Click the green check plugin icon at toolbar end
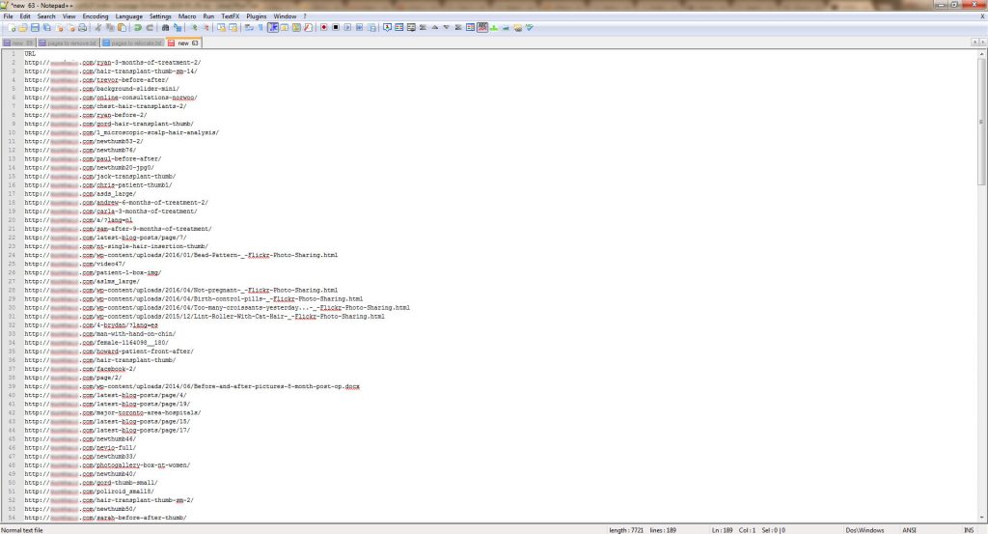Viewport: 988px width, 534px height. coord(530,28)
